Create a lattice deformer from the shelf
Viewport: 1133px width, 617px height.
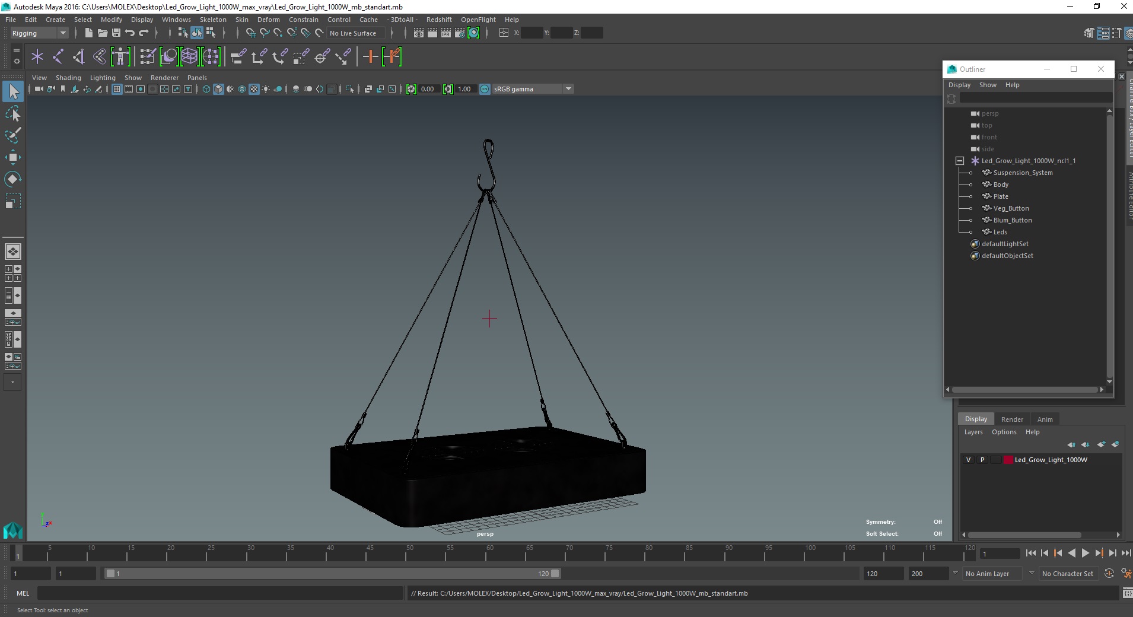(x=189, y=57)
